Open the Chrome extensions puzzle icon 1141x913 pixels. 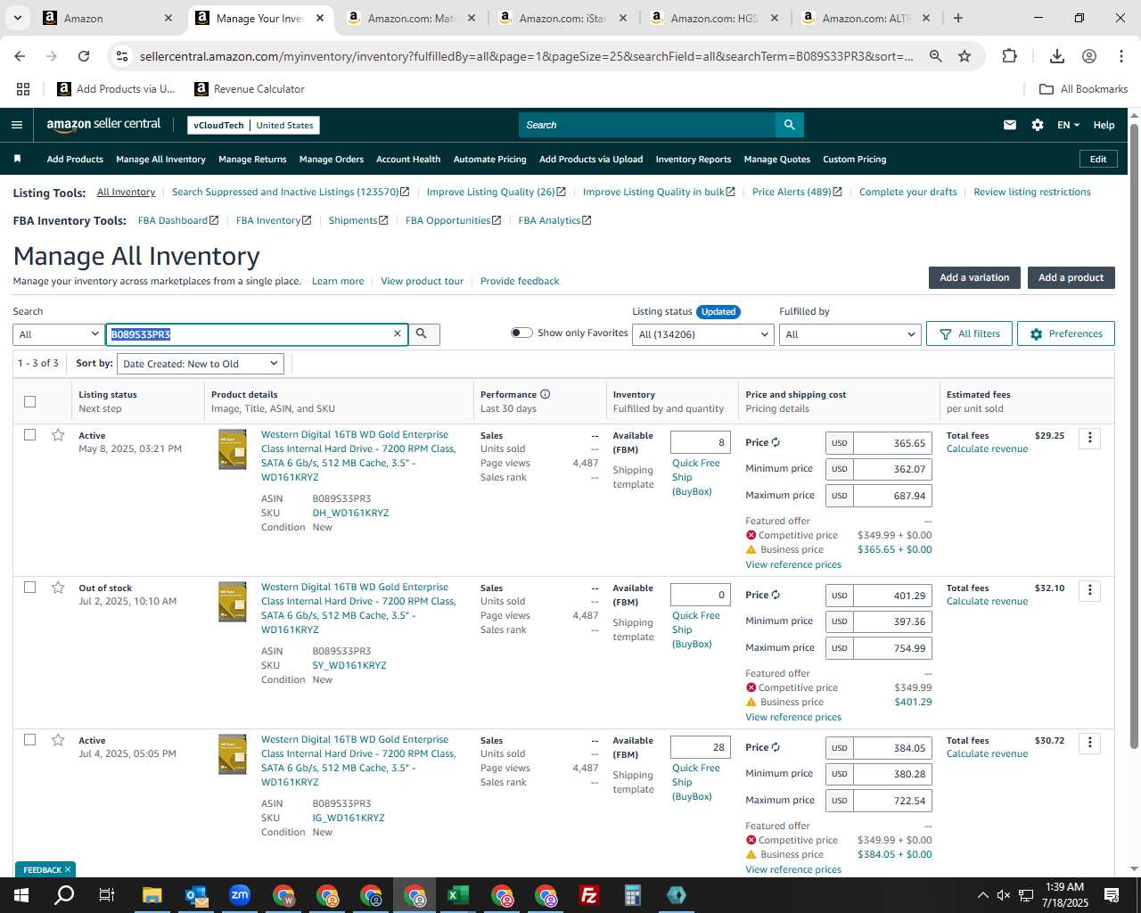[x=1009, y=56]
